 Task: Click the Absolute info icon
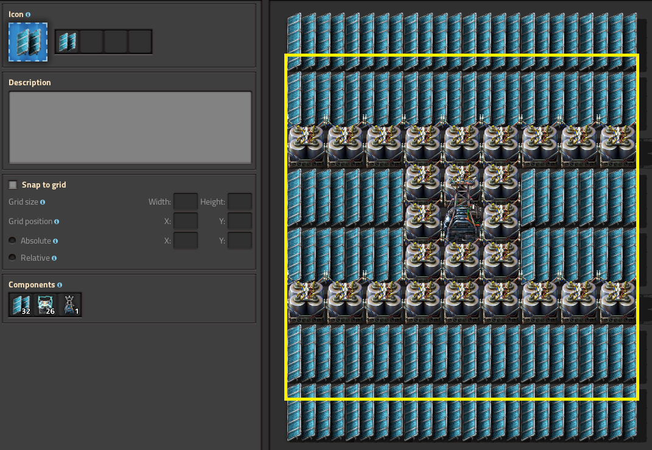55,241
